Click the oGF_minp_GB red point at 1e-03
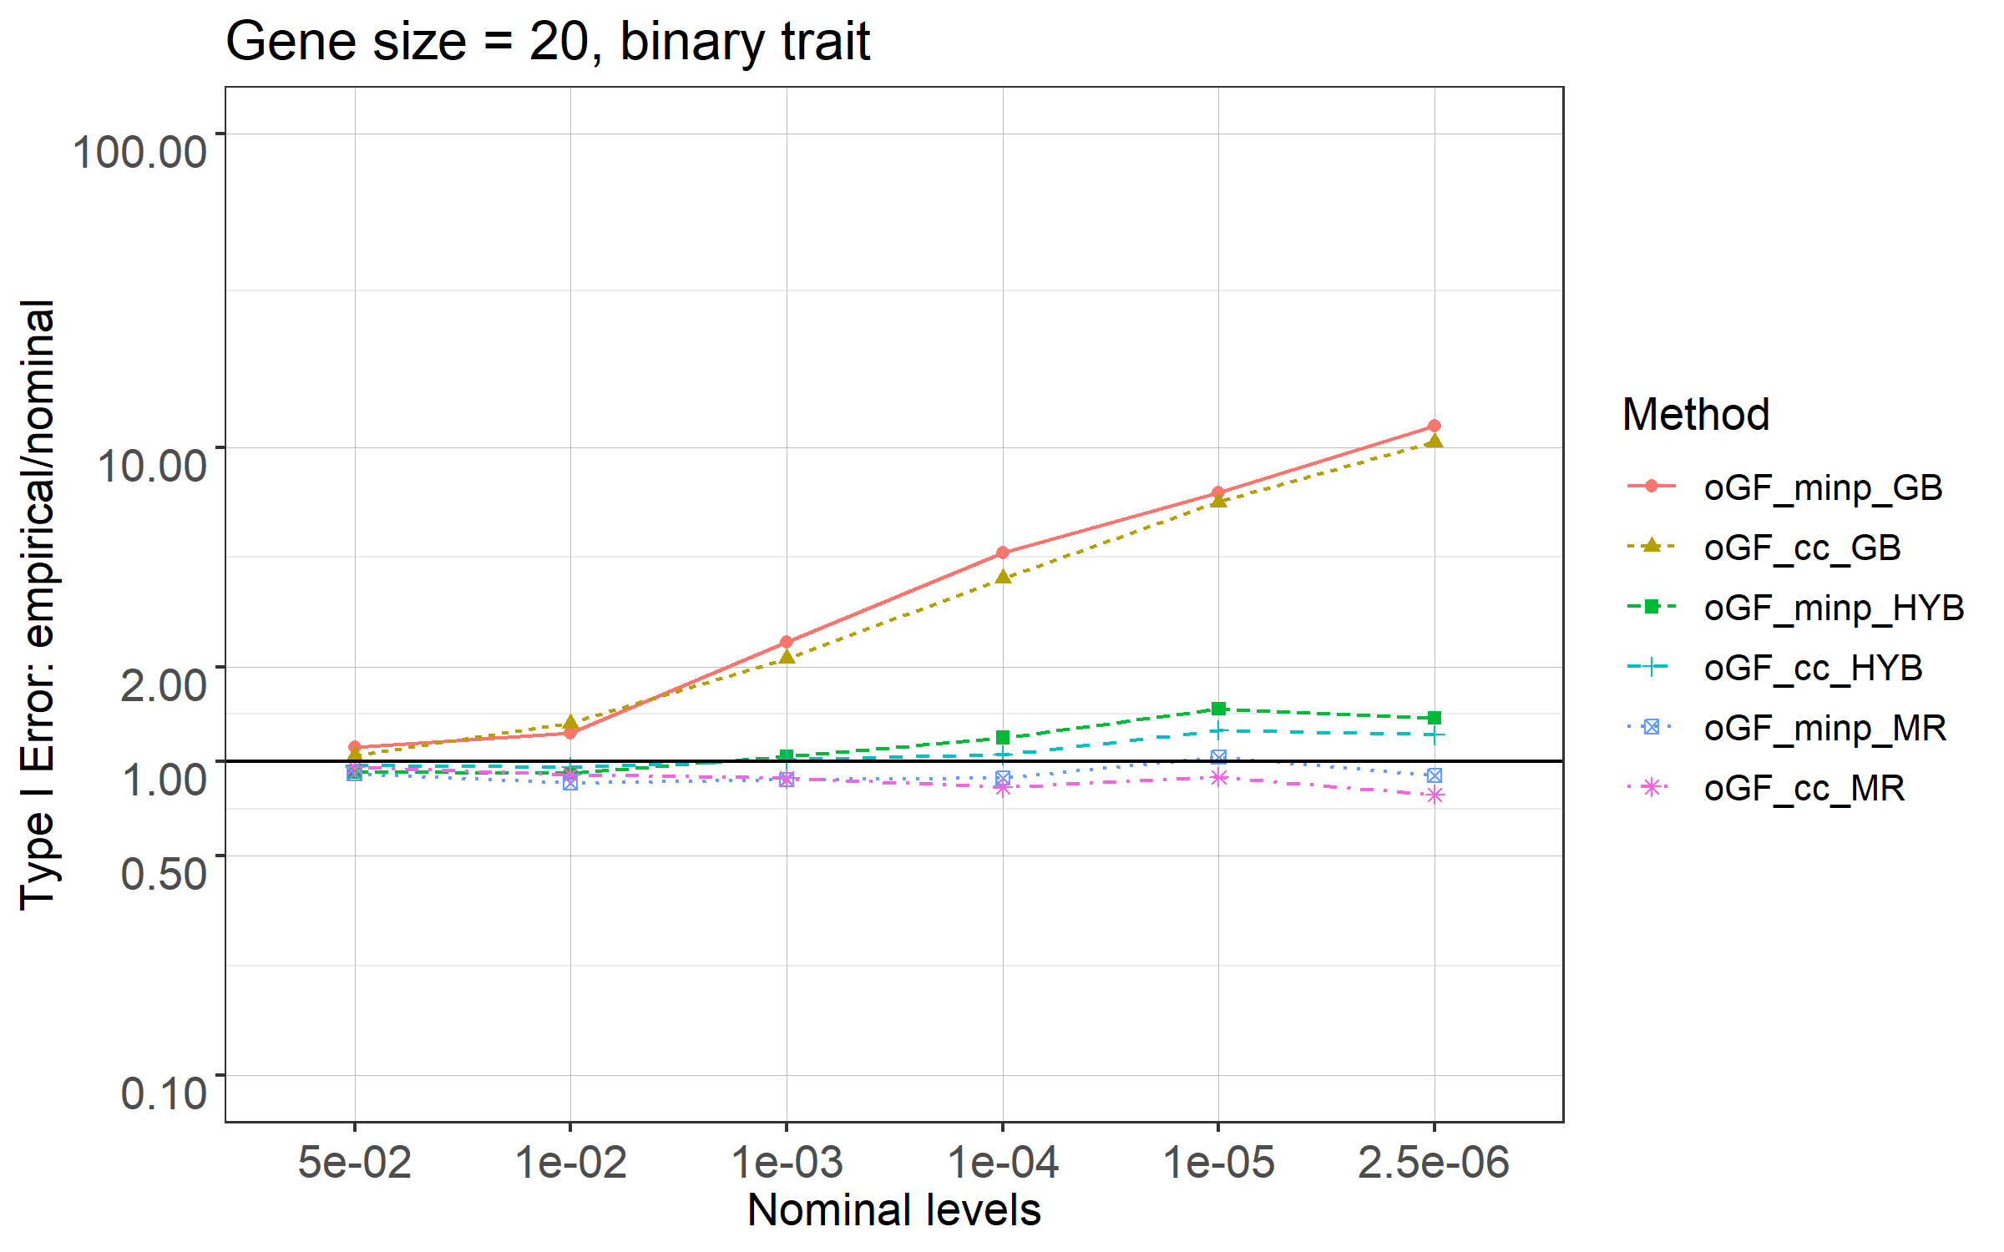The image size is (2004, 1252). (787, 642)
